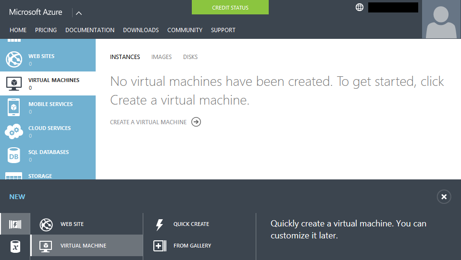Click the CREATE A VIRTUAL MACHINE link
Screen dimensions: 461x260
[x=148, y=122]
